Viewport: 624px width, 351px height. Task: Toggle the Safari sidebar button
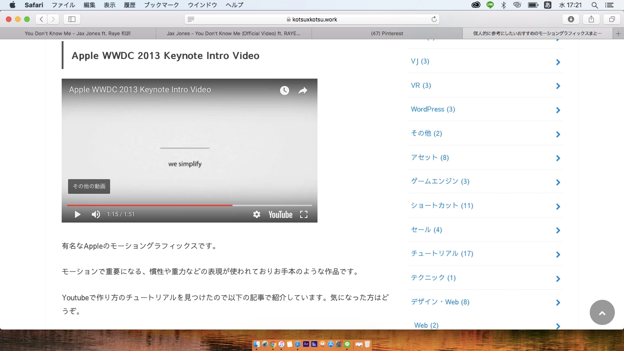[72, 19]
